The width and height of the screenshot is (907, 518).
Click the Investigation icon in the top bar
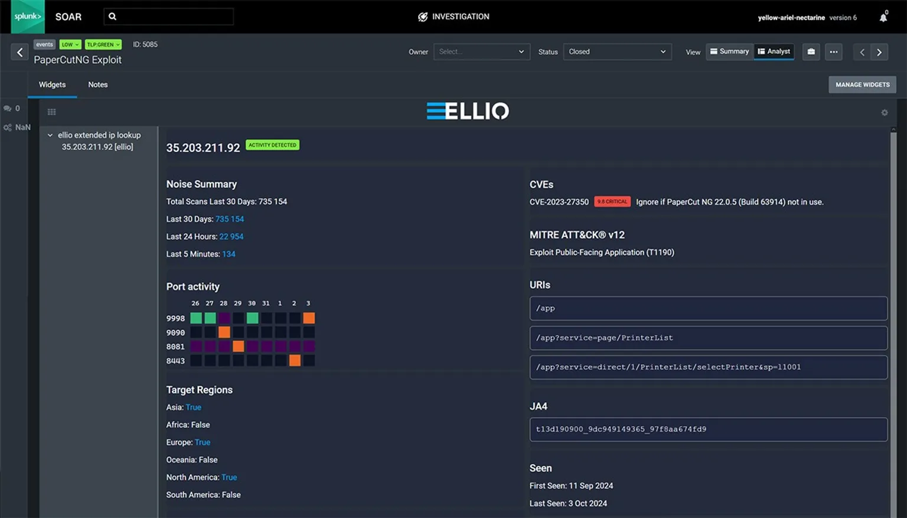pyautogui.click(x=423, y=17)
